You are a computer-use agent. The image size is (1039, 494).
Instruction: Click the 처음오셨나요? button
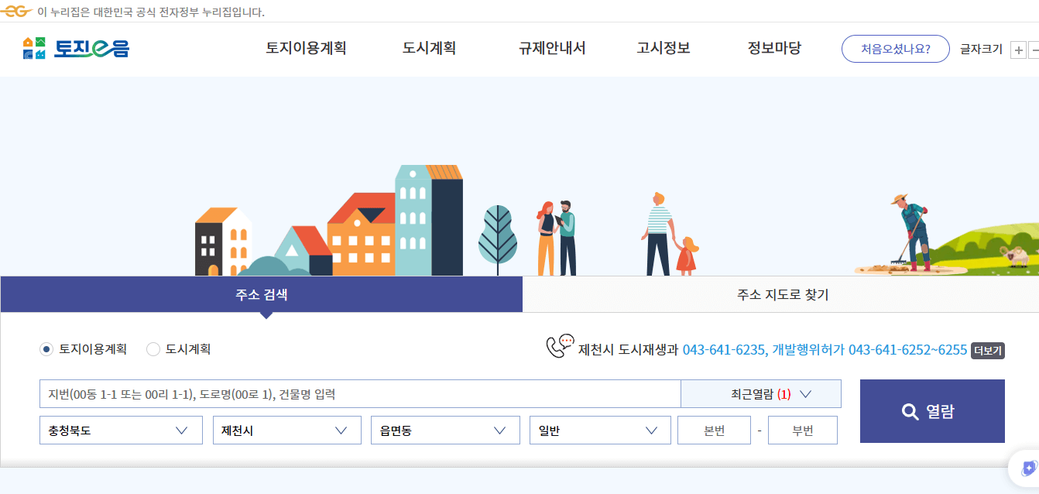(895, 48)
